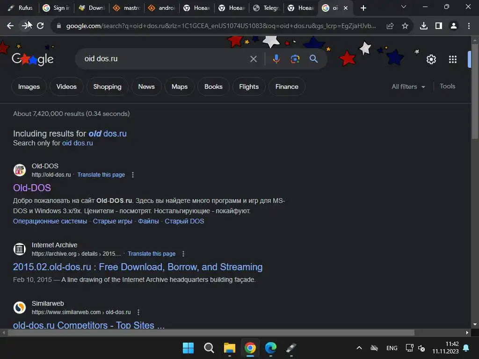Switch to mastro tab
Viewport: 479px width, 359px height.
126,8
